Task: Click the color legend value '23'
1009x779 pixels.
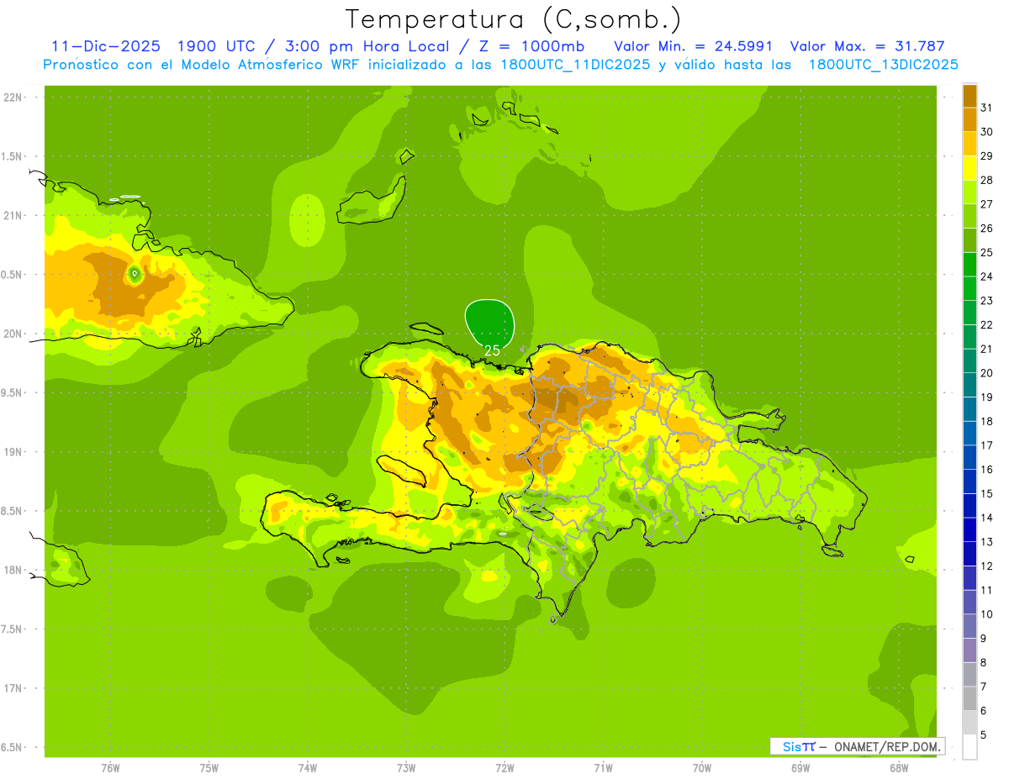Action: [x=987, y=301]
